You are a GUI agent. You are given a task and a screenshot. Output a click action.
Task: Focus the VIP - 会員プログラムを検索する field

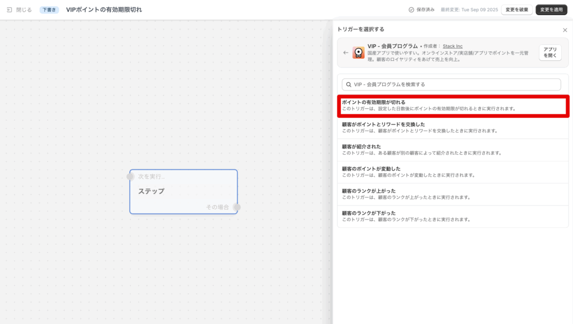coord(453,84)
